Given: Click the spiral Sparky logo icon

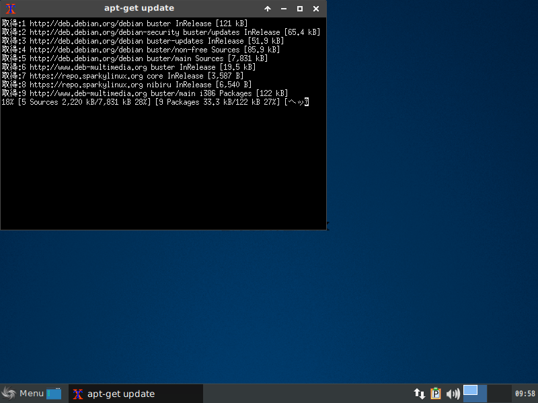Looking at the screenshot, I should coord(9,394).
